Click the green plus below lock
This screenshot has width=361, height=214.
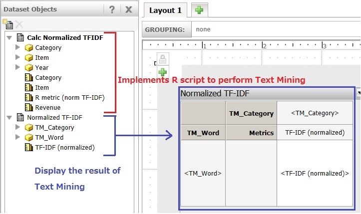pyautogui.click(x=163, y=72)
